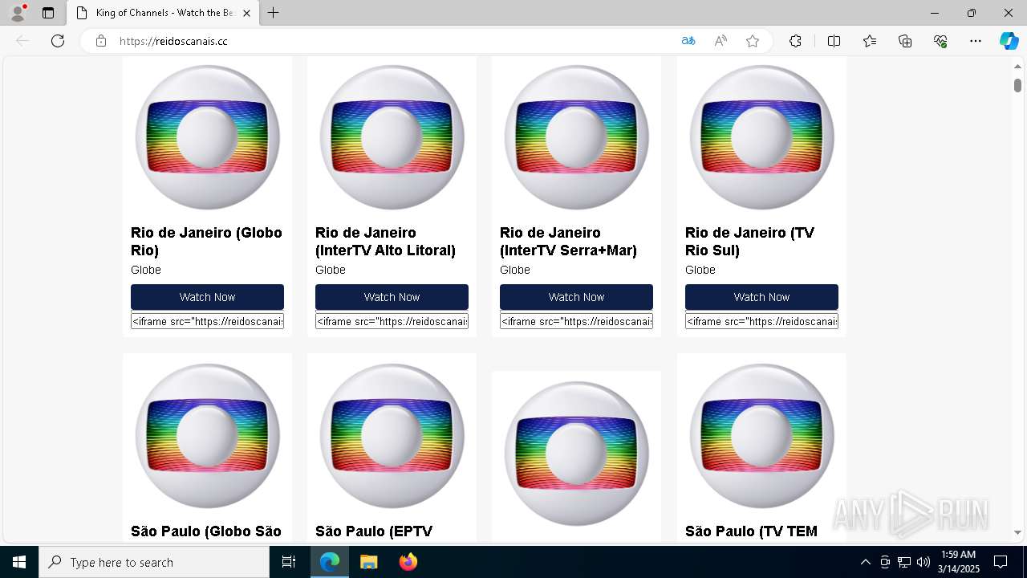Viewport: 1027px width, 578px height.
Task: Watch Now for Globo Rio
Action: point(207,297)
